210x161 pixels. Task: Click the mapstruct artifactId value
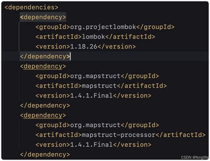click(x=99, y=86)
